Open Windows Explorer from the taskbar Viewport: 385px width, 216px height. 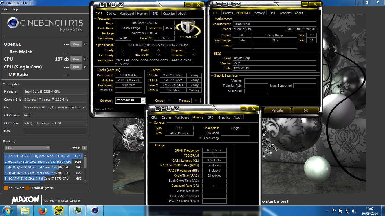25,211
